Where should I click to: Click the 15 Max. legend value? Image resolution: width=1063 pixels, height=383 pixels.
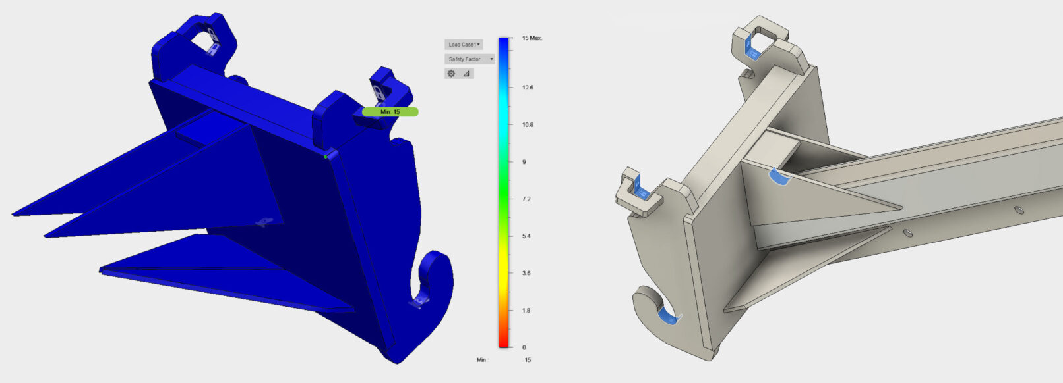(x=531, y=38)
